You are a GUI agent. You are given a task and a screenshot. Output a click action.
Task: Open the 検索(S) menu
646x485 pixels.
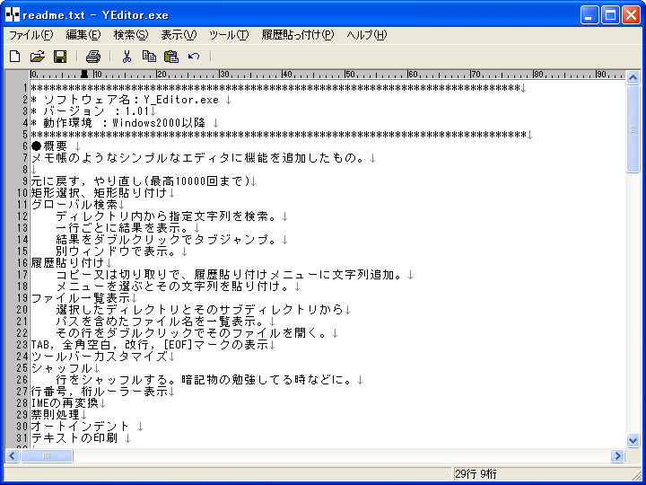pyautogui.click(x=131, y=35)
